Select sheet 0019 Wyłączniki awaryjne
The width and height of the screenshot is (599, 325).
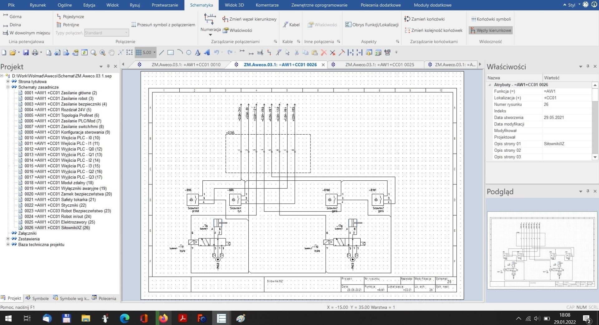(x=66, y=189)
